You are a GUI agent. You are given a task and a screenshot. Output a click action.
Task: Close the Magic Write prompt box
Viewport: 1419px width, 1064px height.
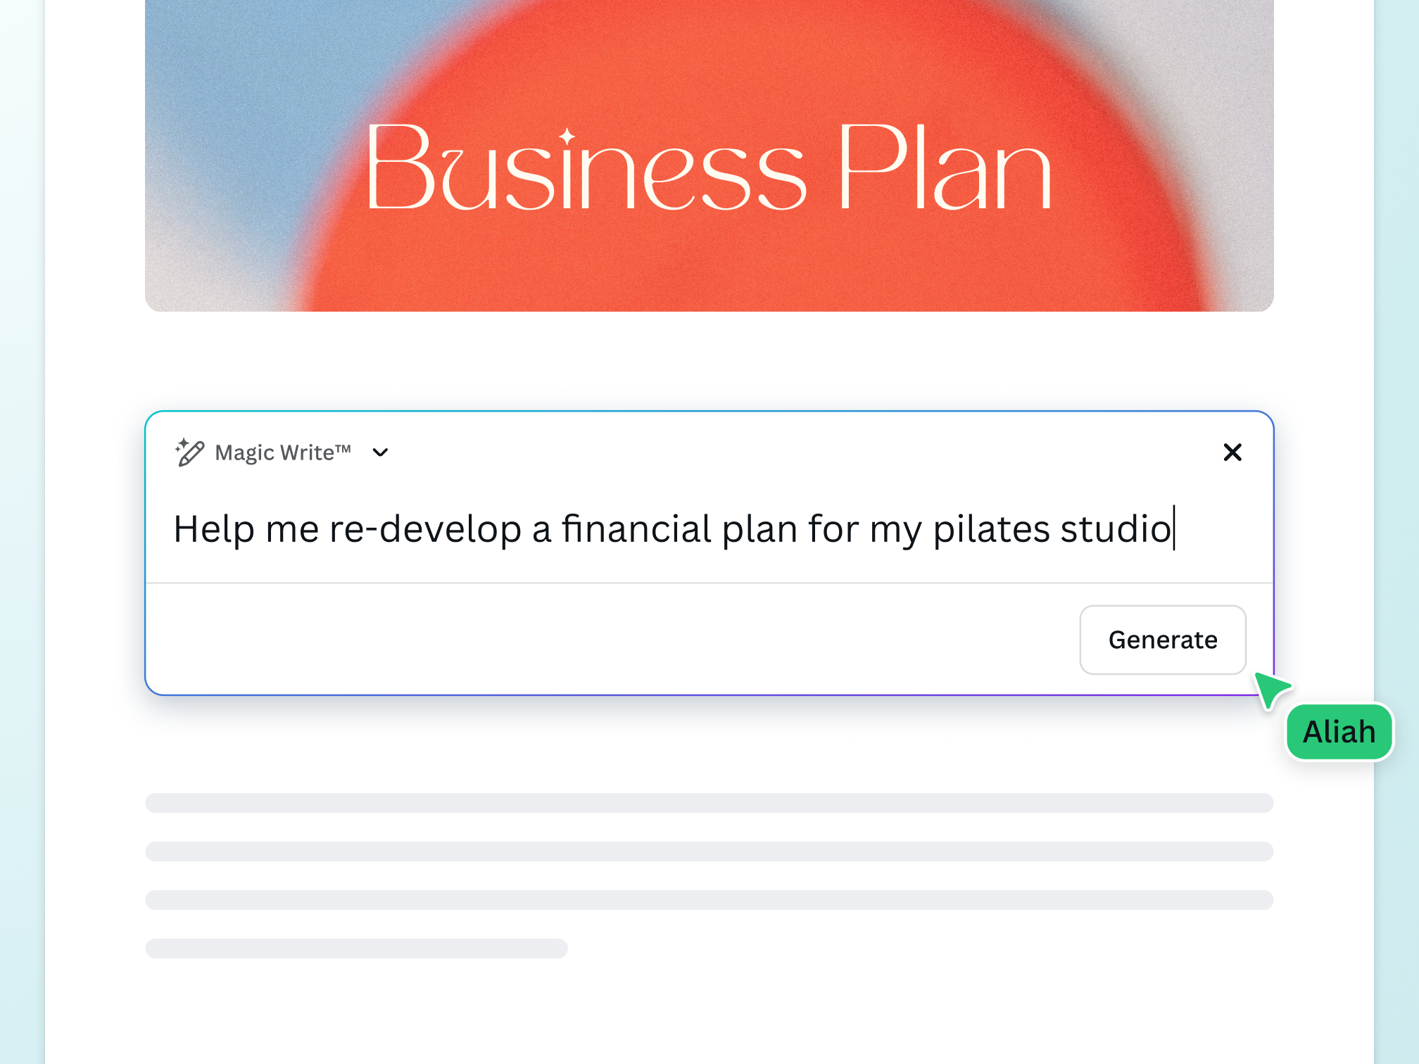[1232, 452]
